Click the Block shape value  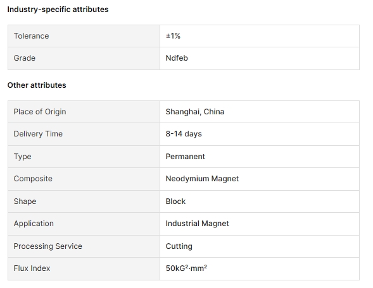coord(175,201)
